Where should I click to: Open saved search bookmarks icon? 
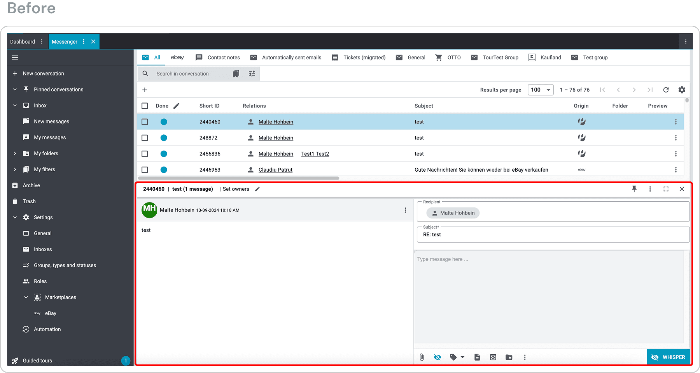point(236,74)
